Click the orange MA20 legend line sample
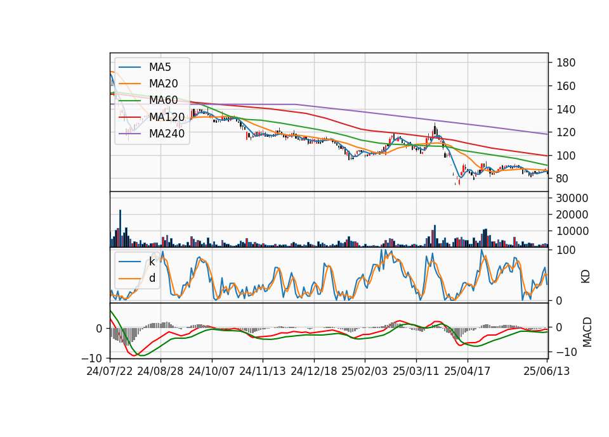The height and width of the screenshot is (437, 609). click(129, 84)
